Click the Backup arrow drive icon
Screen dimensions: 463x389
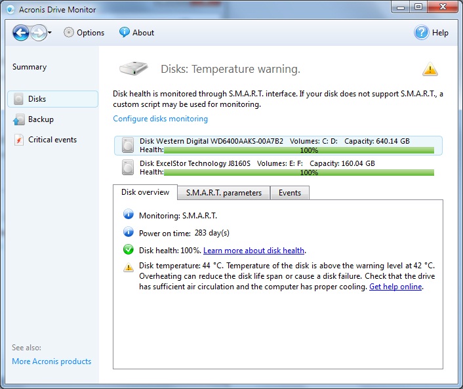tap(19, 119)
